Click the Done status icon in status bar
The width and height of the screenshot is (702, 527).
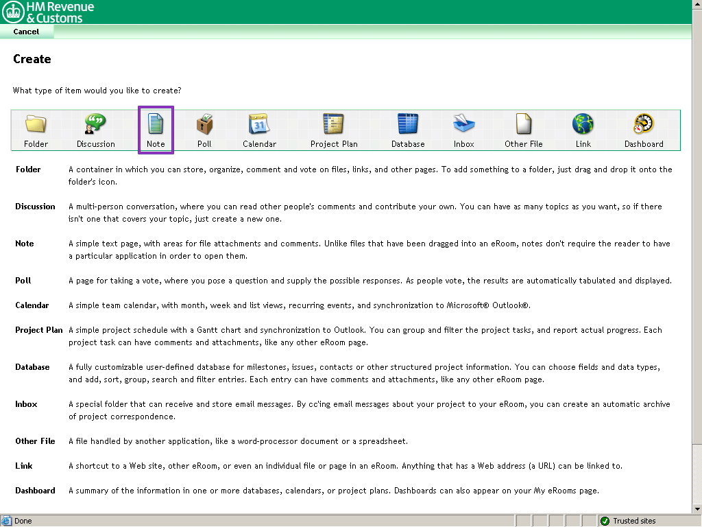click(x=6, y=521)
